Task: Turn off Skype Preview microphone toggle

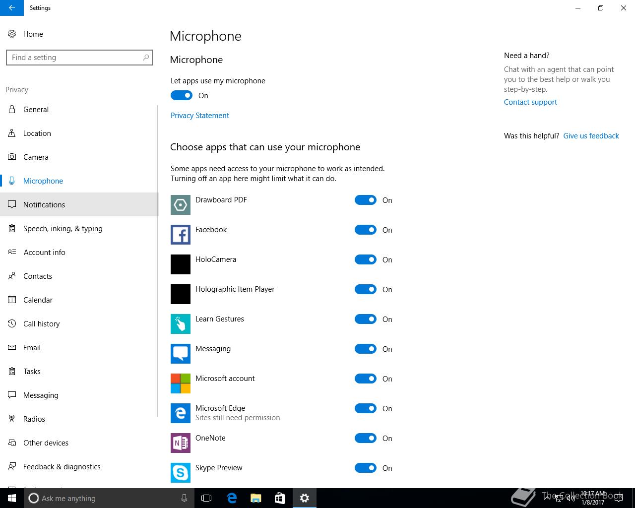Action: tap(366, 468)
